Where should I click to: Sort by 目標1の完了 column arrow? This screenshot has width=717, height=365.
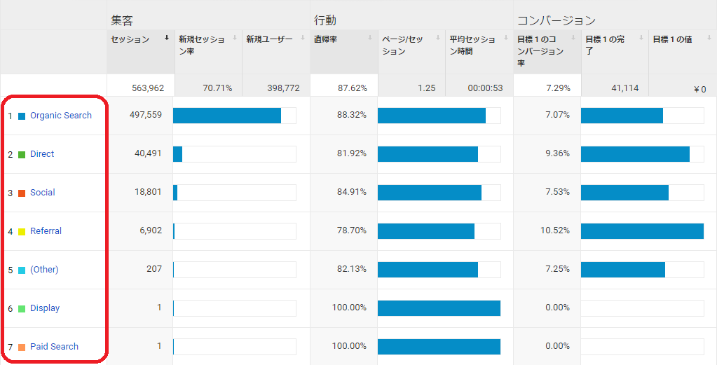641,39
